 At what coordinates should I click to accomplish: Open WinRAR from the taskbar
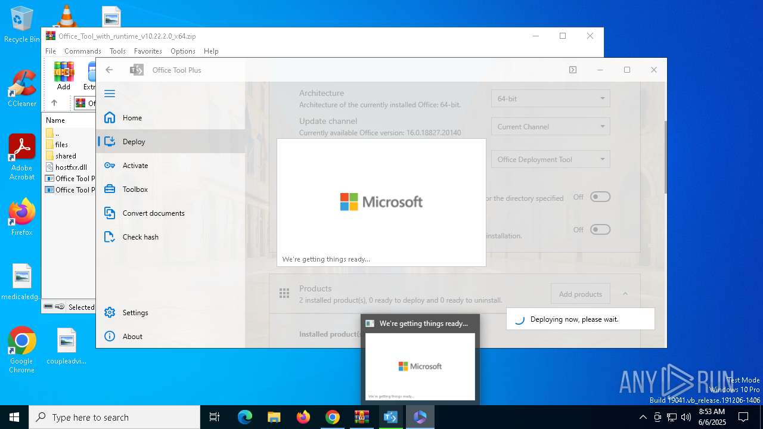pyautogui.click(x=362, y=417)
